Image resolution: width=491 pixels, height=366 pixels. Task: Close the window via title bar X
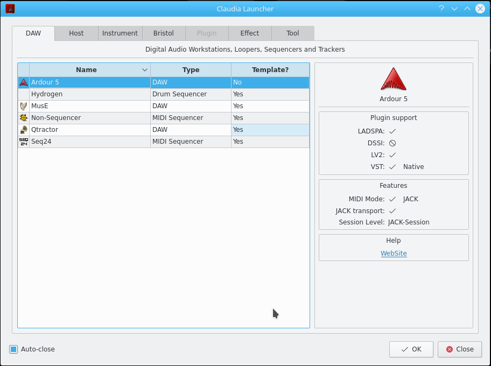tap(480, 9)
